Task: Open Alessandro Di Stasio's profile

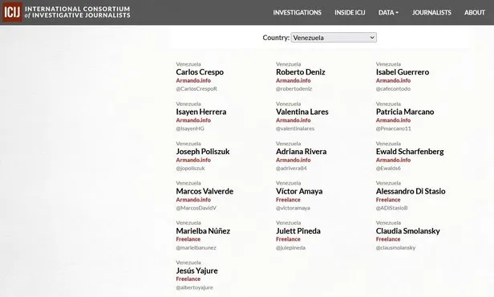Action: click(411, 191)
